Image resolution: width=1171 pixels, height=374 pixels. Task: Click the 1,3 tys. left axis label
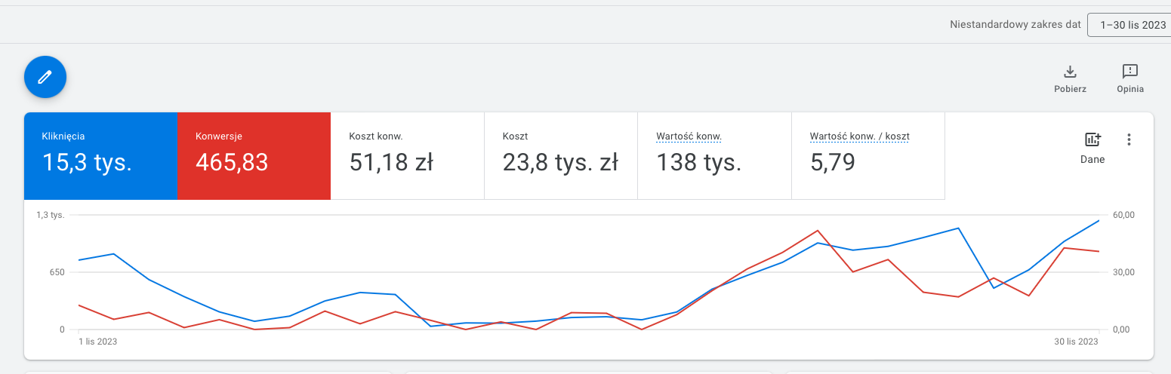coord(51,215)
